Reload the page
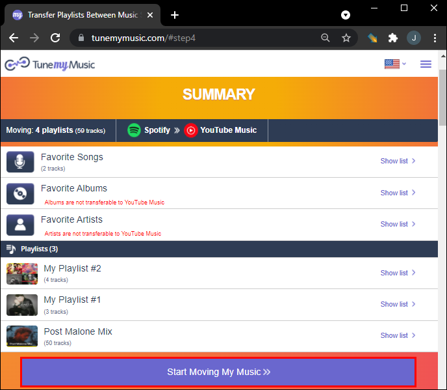The image size is (447, 390). [x=55, y=38]
